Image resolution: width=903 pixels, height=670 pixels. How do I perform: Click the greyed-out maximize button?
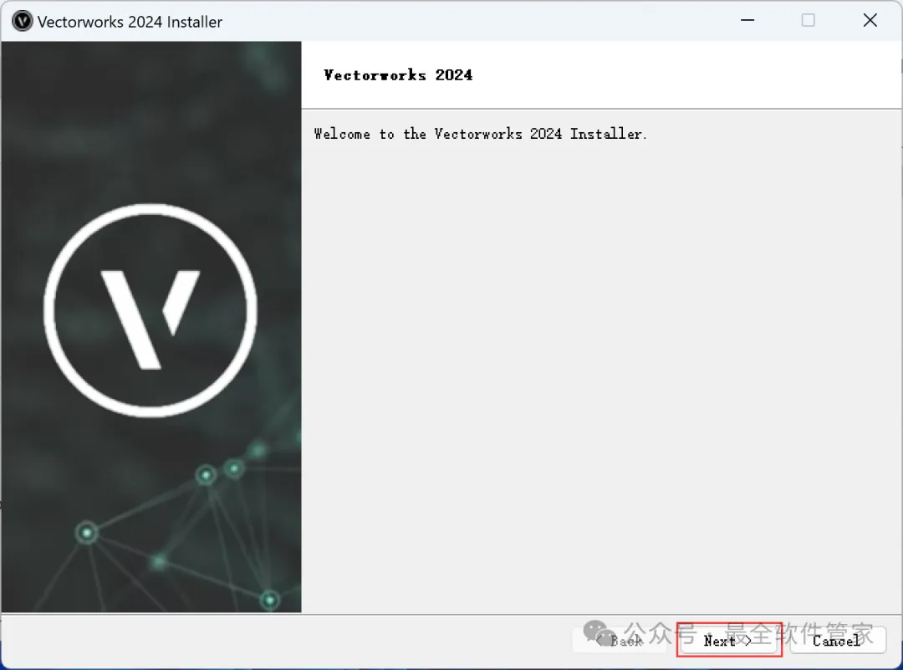[x=808, y=20]
